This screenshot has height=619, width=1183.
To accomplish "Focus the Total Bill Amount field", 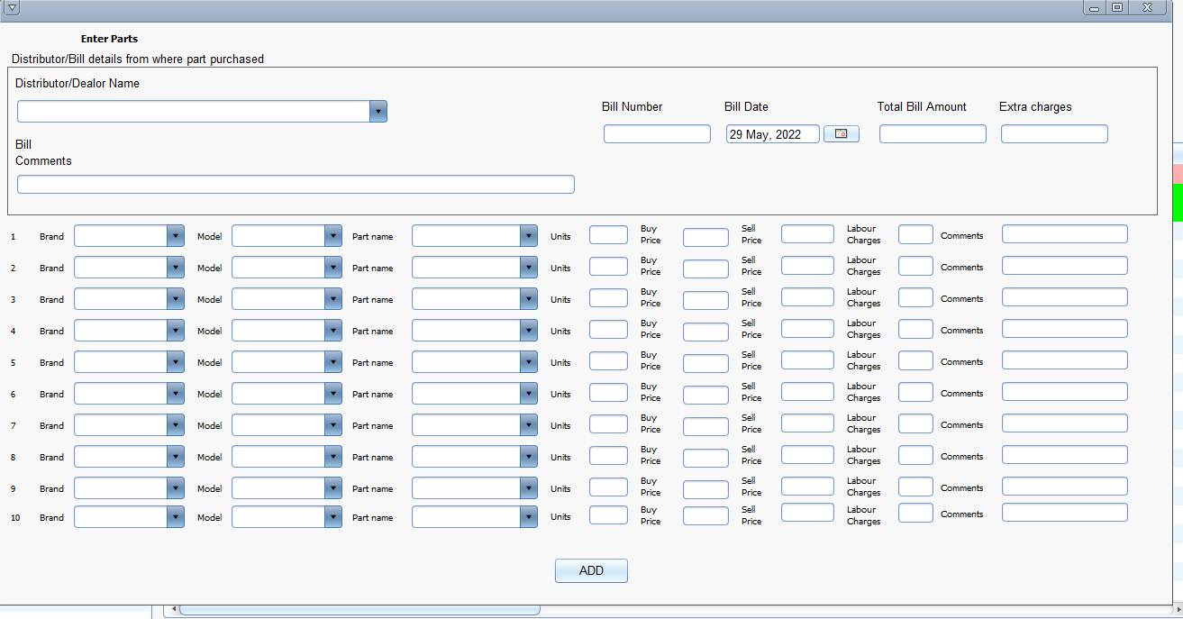I will coord(933,134).
